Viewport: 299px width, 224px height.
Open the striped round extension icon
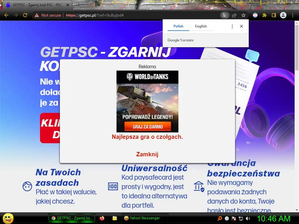[x=255, y=15]
